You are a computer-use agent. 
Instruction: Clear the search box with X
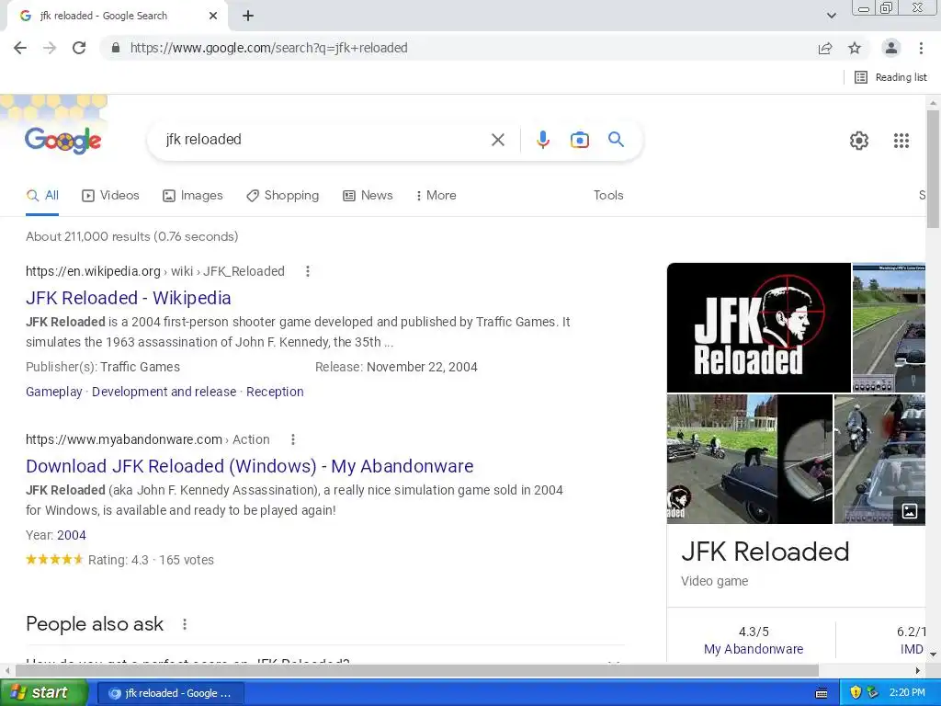pyautogui.click(x=497, y=140)
